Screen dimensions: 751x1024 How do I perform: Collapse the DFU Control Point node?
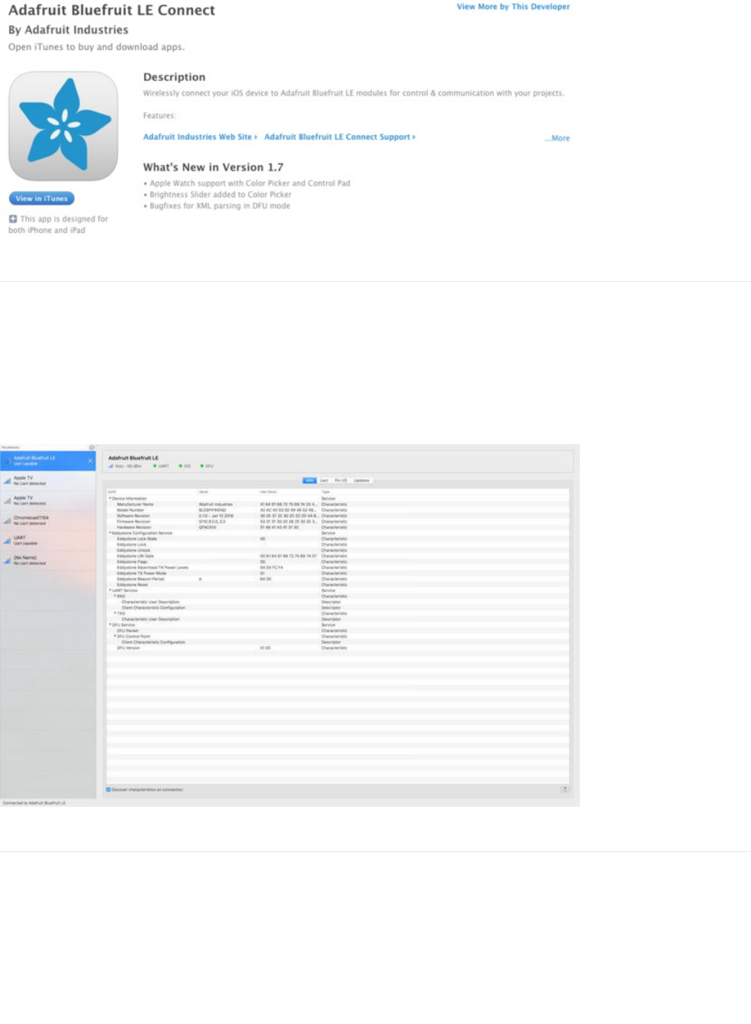click(x=115, y=636)
